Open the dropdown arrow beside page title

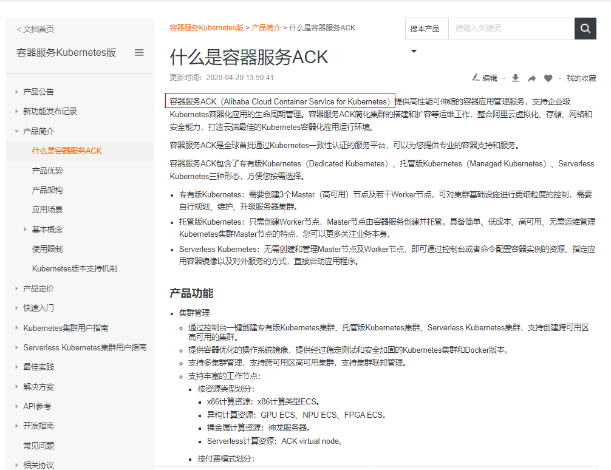(414, 51)
